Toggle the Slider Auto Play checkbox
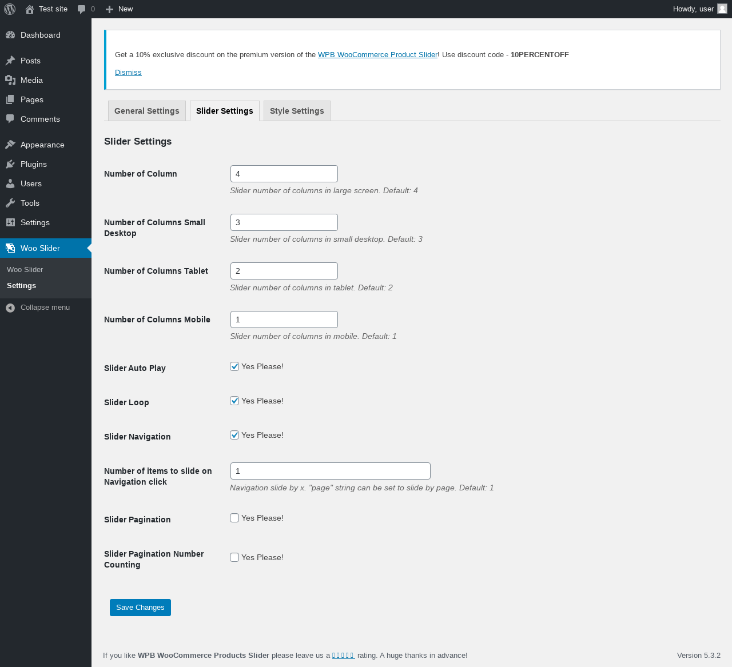Viewport: 732px width, 667px height. point(234,366)
